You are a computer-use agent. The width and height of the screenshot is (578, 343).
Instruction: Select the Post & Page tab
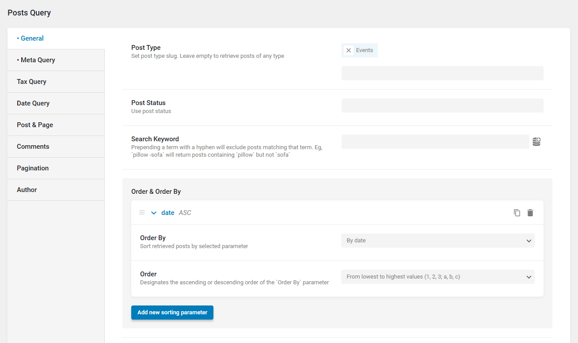tap(35, 125)
